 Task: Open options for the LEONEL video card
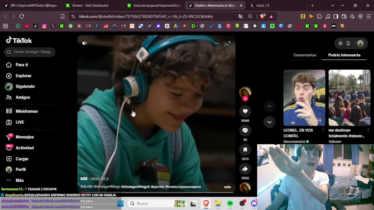(323, 130)
